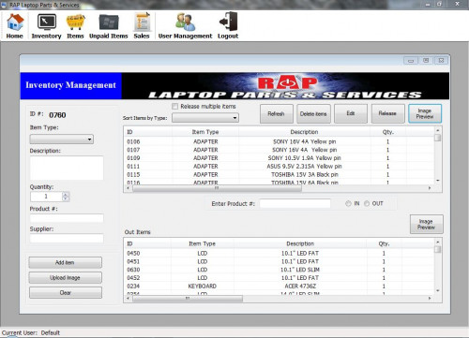Open User Management icon

(x=185, y=22)
